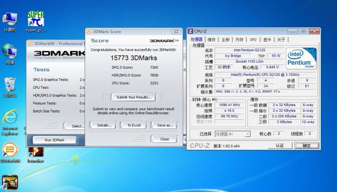This screenshot has height=192, width=337.
Task: Open the Network desktop icon
Action: [10, 54]
